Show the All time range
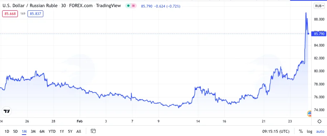Screen dimensions: 327x136 point(79,131)
